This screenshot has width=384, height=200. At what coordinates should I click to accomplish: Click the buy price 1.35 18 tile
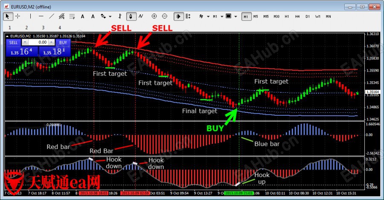point(55,51)
